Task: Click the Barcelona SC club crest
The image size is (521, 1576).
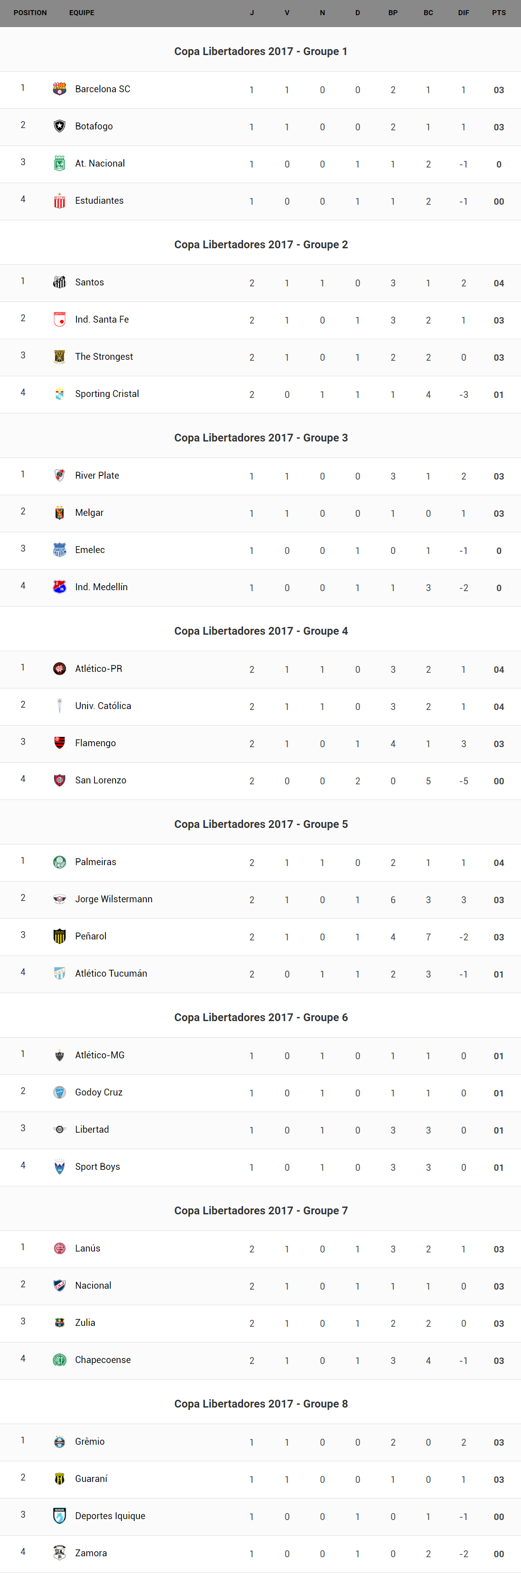Action: pos(59,89)
